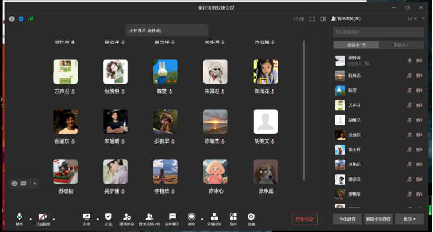Open the 应用 apps icon
This screenshot has width=433, height=232.
(x=233, y=217)
